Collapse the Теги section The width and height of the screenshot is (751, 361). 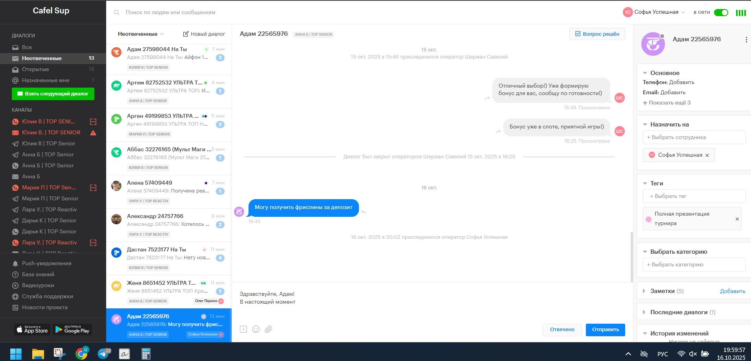click(x=645, y=183)
